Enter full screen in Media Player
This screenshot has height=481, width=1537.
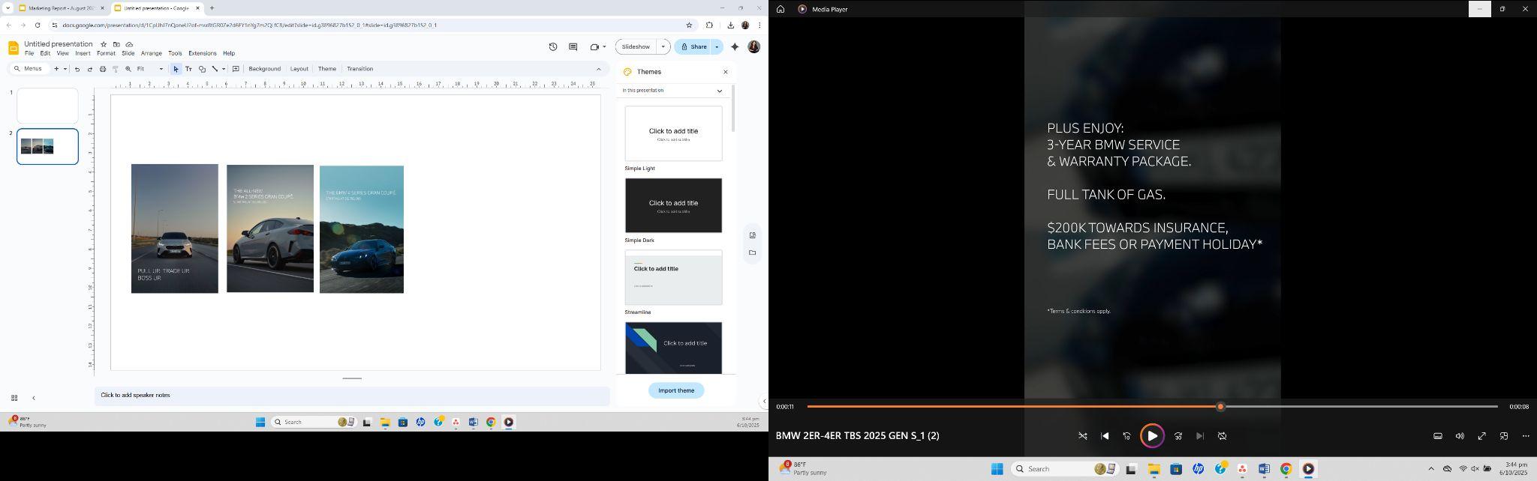point(1482,436)
